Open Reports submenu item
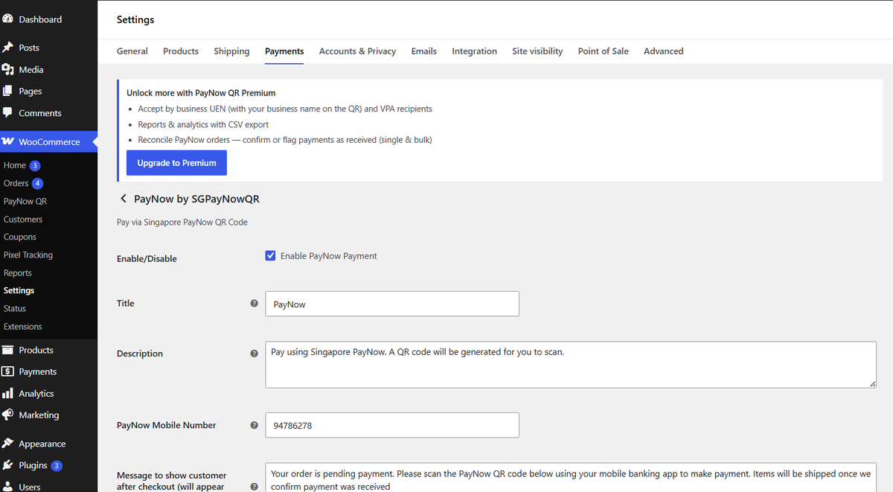The image size is (893, 492). click(x=18, y=273)
